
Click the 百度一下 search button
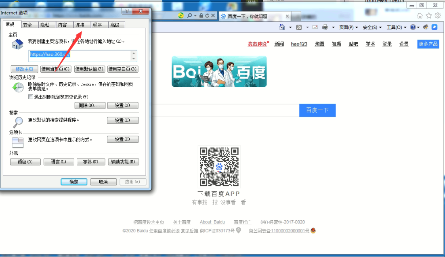pyautogui.click(x=317, y=110)
